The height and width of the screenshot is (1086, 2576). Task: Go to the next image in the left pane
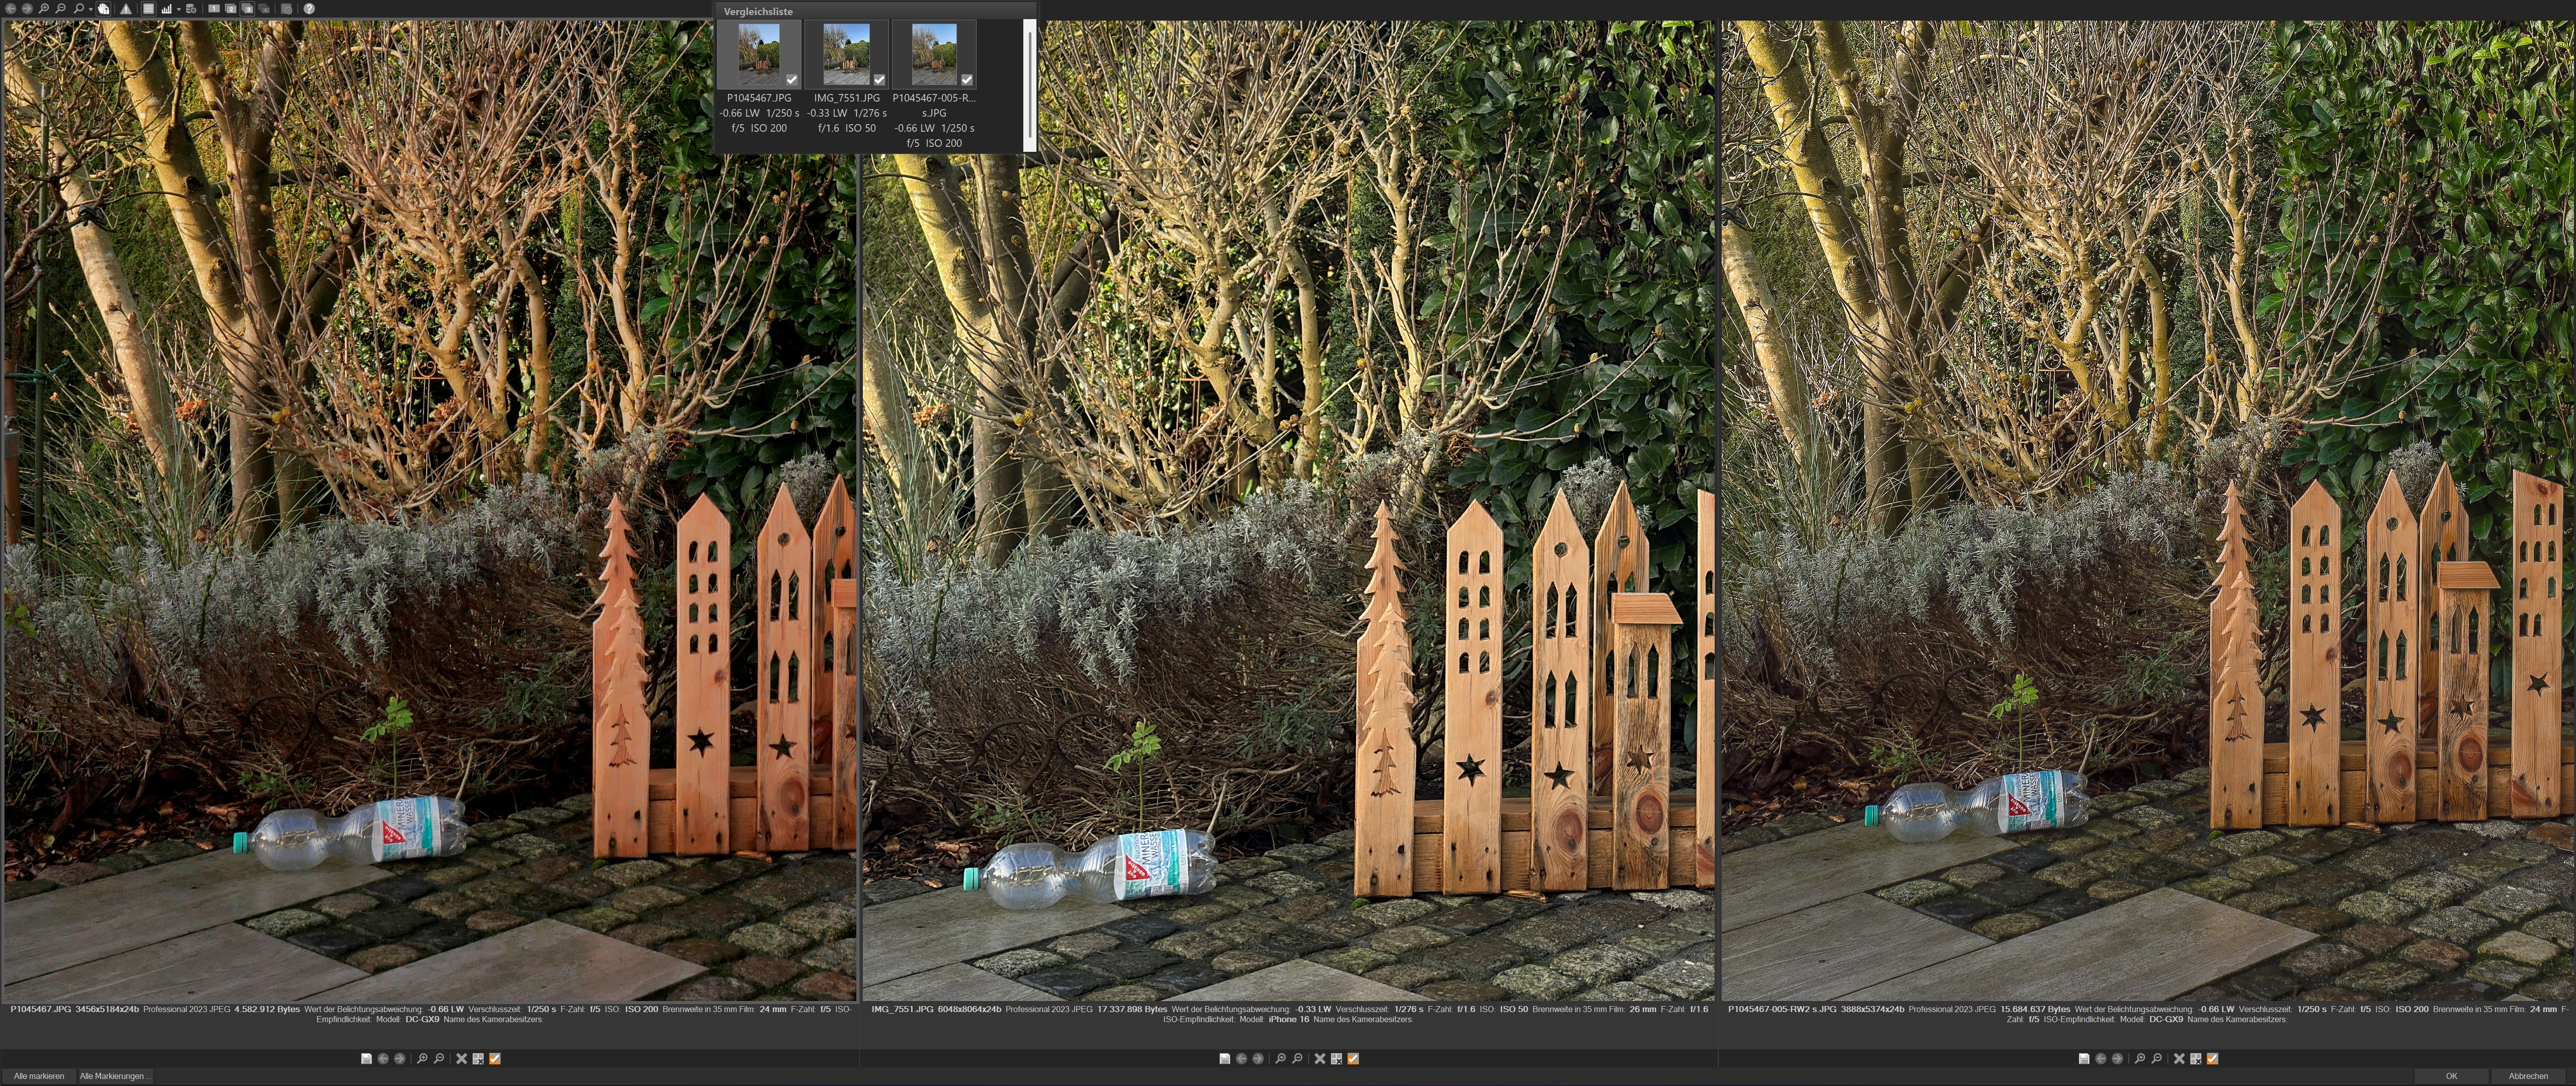tap(400, 1058)
